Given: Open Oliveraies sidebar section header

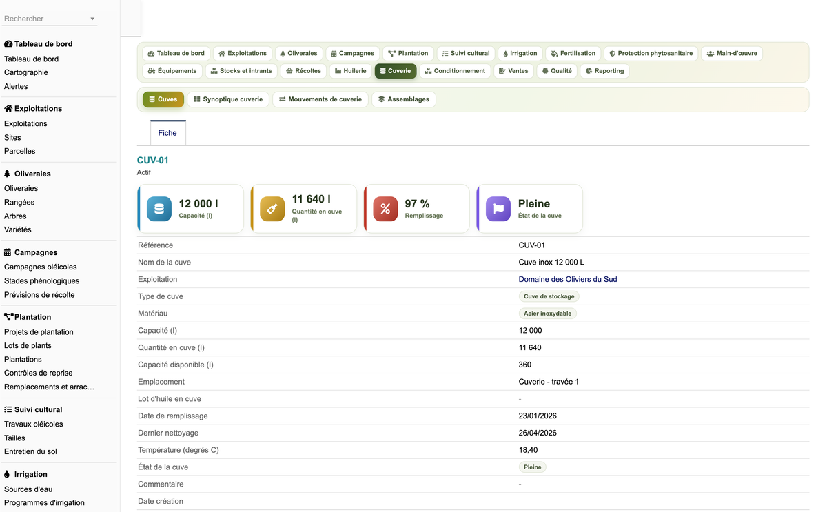Looking at the screenshot, I should click(28, 174).
